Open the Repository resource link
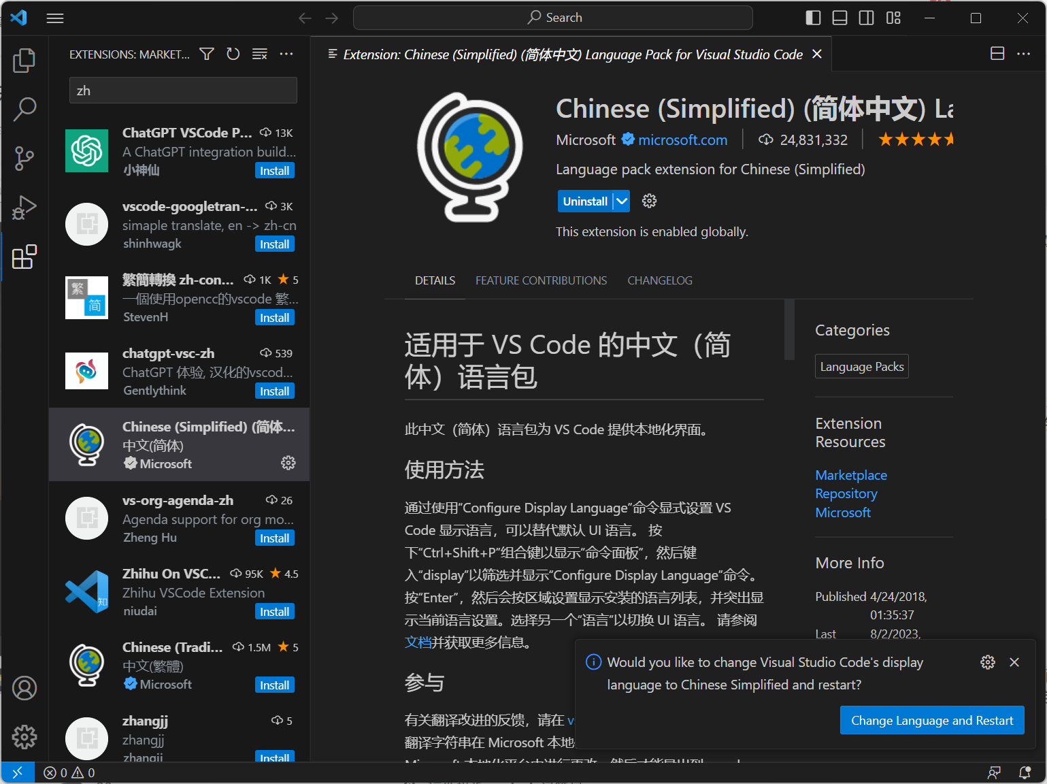This screenshot has width=1047, height=784. click(846, 493)
